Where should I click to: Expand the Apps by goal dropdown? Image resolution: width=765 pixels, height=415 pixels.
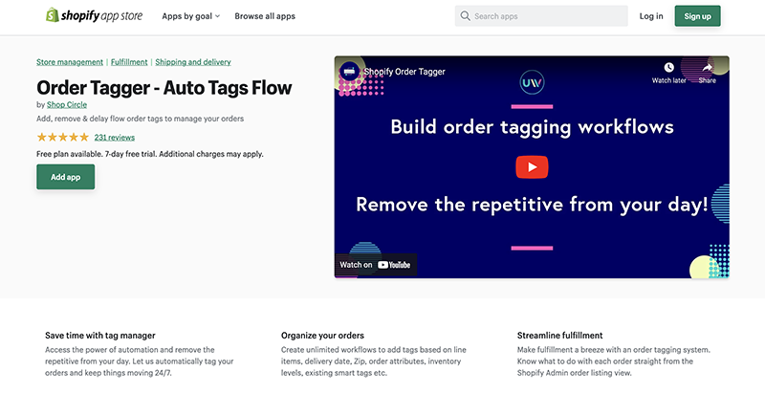[190, 16]
